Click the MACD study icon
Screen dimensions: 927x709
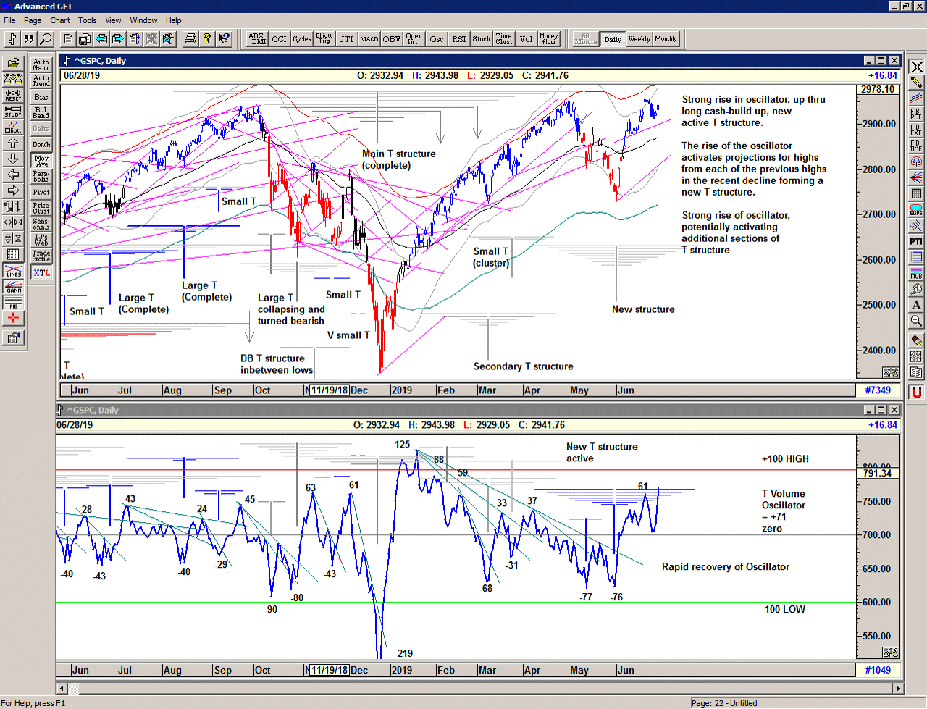tap(369, 38)
